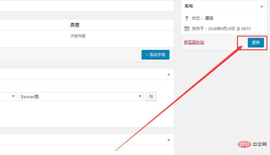
Task: Click the calendar icon beside 发布于
Action: (187, 28)
